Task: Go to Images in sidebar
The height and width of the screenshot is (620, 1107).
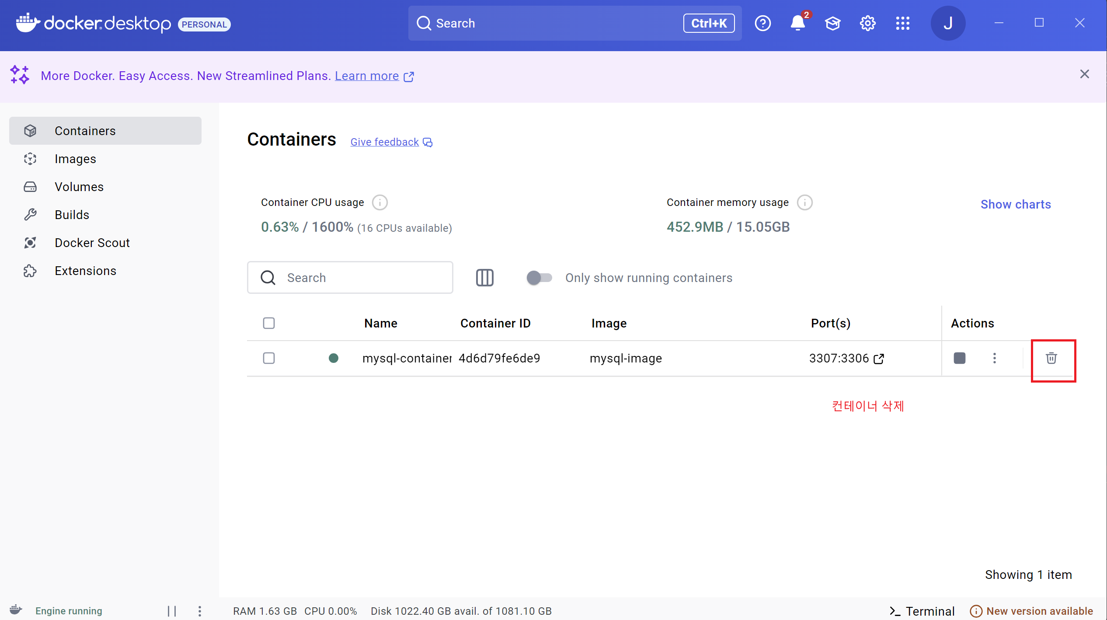Action: point(75,159)
